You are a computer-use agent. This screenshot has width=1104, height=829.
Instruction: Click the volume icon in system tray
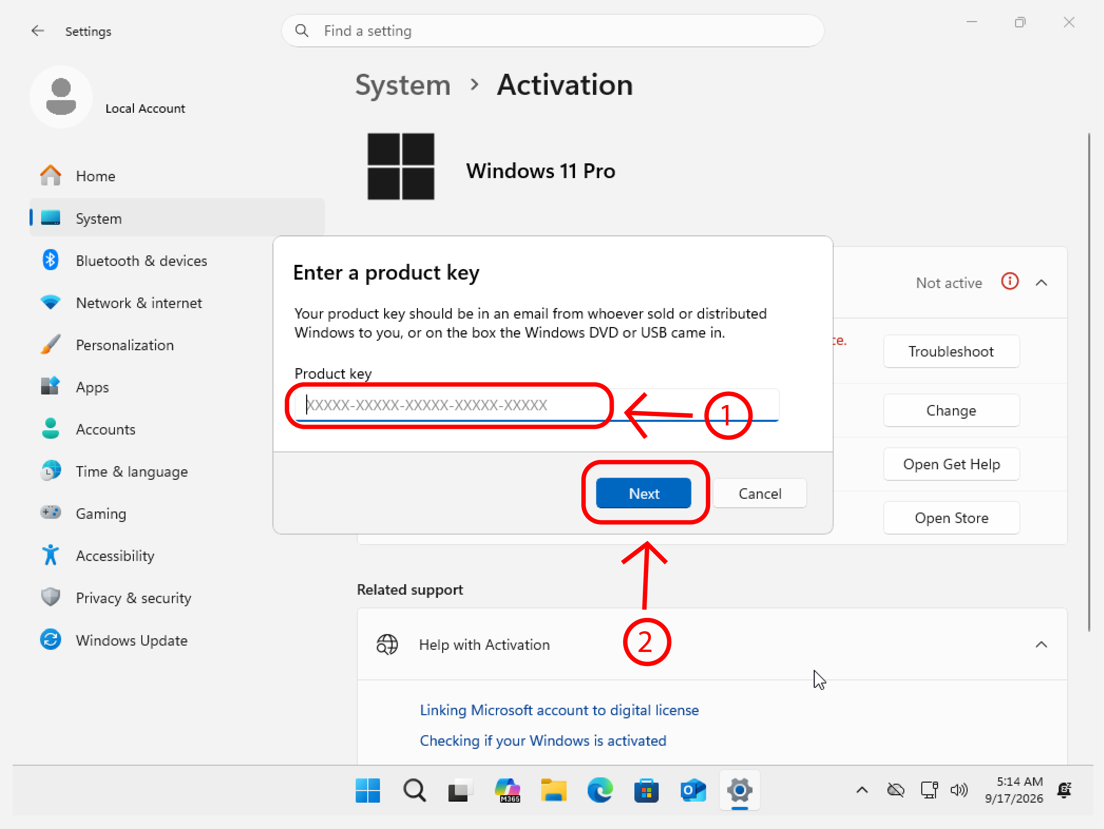(x=958, y=790)
